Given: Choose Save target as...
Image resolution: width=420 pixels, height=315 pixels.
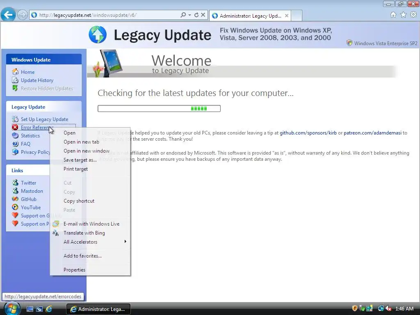Looking at the screenshot, I should [x=90, y=160].
